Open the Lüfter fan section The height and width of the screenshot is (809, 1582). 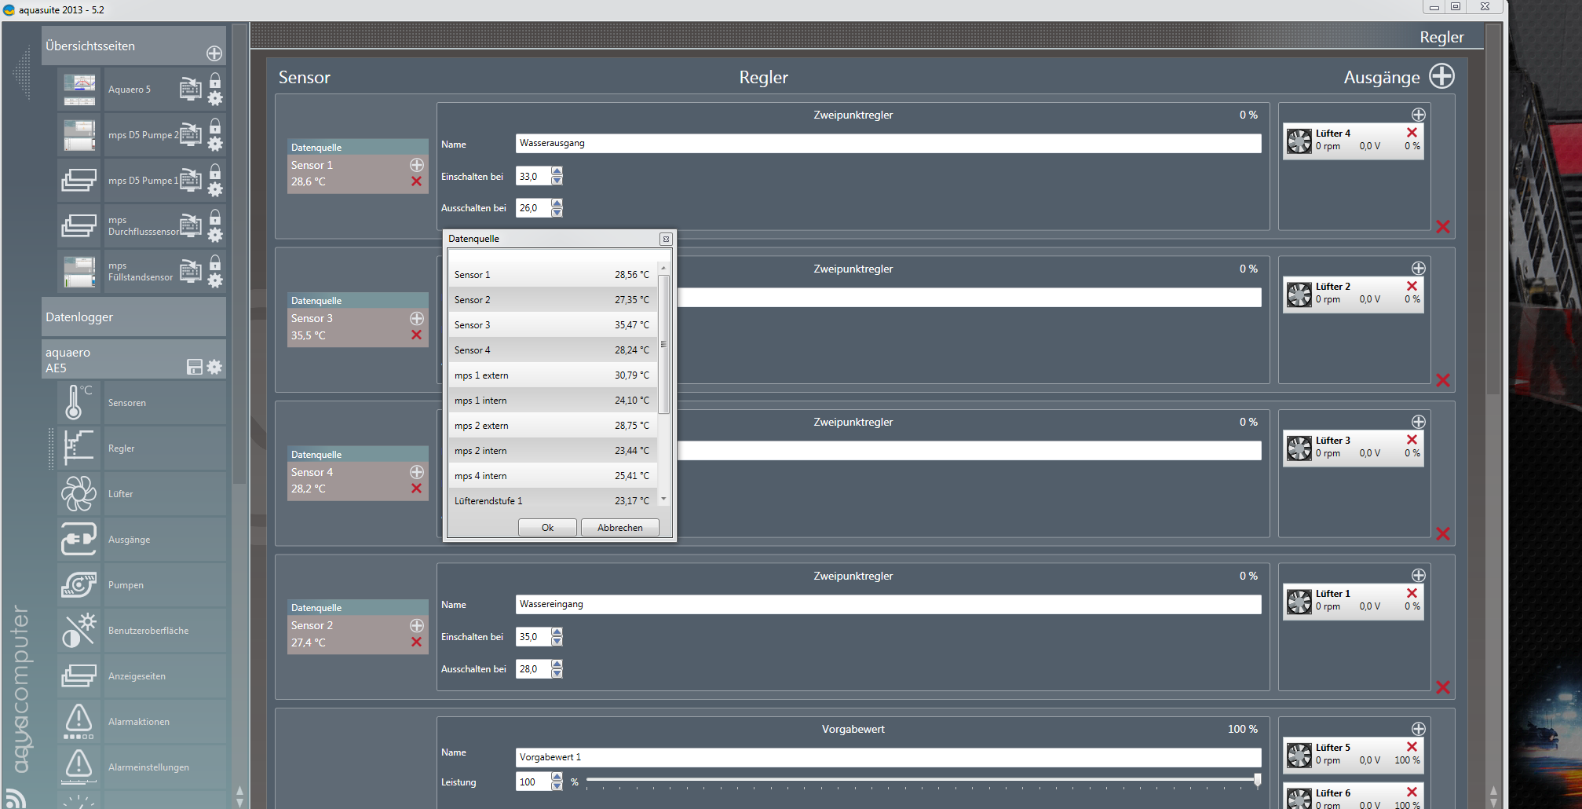(x=79, y=494)
